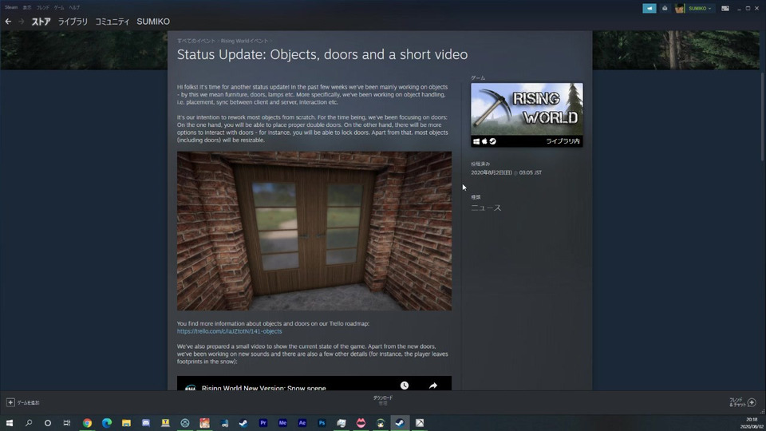
Task: Open the ヘルプ (Help) menu
Action: 74,7
